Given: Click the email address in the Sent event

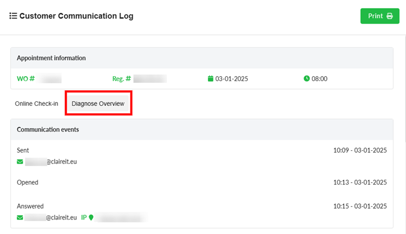Looking at the screenshot, I should [x=52, y=162].
